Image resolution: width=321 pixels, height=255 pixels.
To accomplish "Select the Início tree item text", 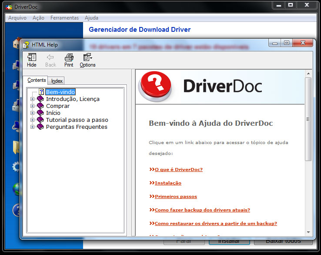I will tap(53, 113).
